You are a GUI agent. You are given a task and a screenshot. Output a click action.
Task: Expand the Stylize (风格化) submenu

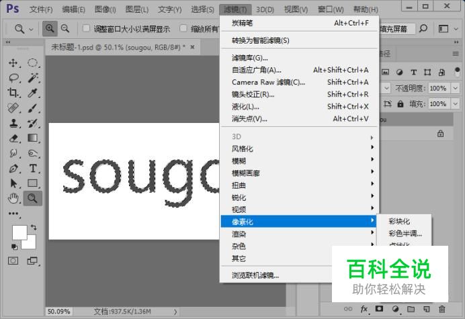tap(299, 148)
